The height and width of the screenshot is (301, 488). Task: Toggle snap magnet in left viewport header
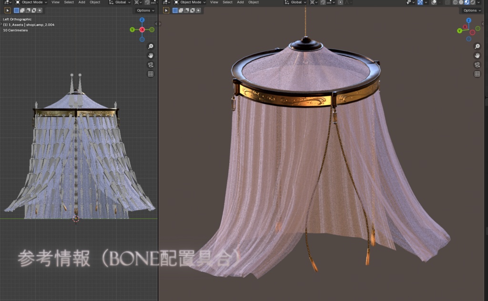[x=147, y=2]
